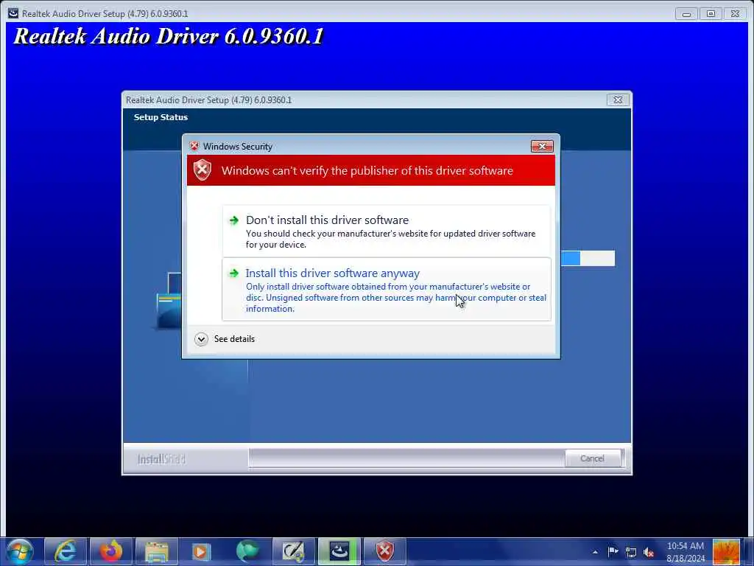Click the Setup Status heading
This screenshot has width=754, height=566.
(x=161, y=117)
